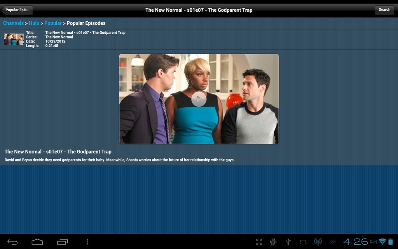Click the episode description starting 'David and Bryan'
The image size is (398, 249).
pyautogui.click(x=120, y=160)
